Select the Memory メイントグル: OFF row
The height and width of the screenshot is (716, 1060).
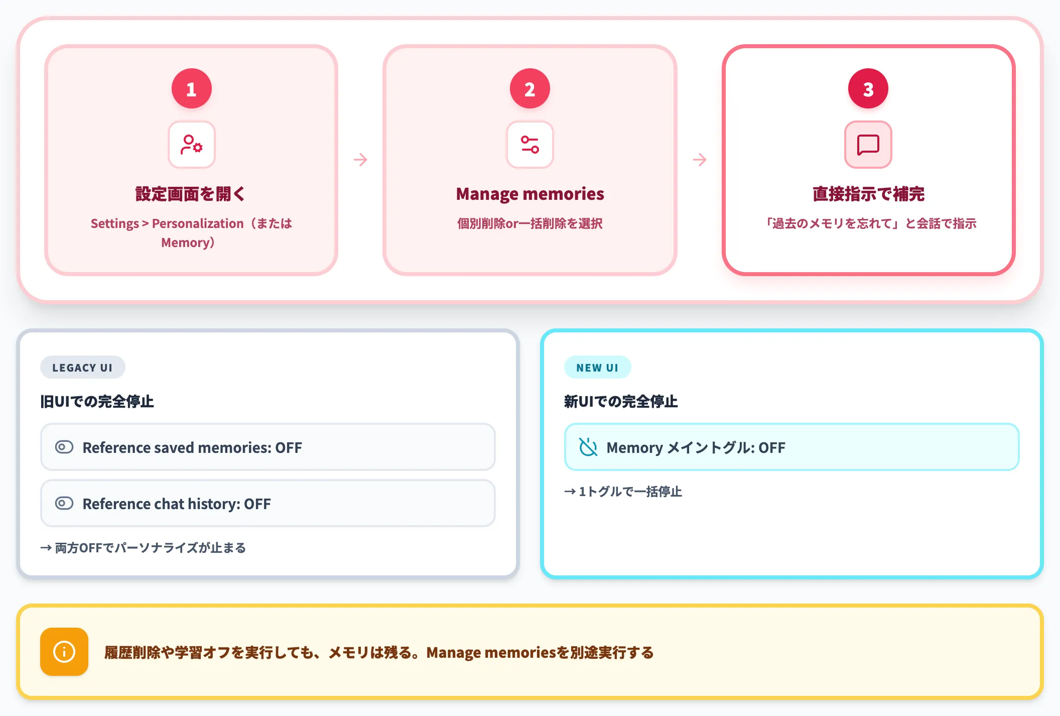(x=792, y=447)
